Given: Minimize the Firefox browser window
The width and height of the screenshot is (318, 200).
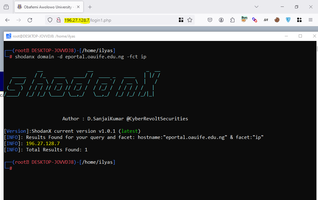Looking at the screenshot, I should point(282,7).
